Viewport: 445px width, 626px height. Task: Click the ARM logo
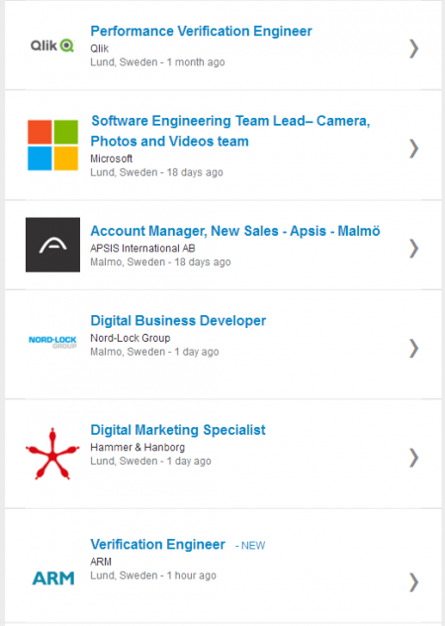[x=53, y=578]
